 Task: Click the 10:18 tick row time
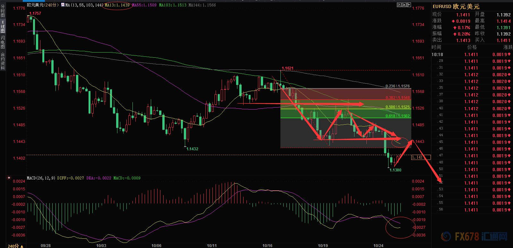pyautogui.click(x=437, y=54)
